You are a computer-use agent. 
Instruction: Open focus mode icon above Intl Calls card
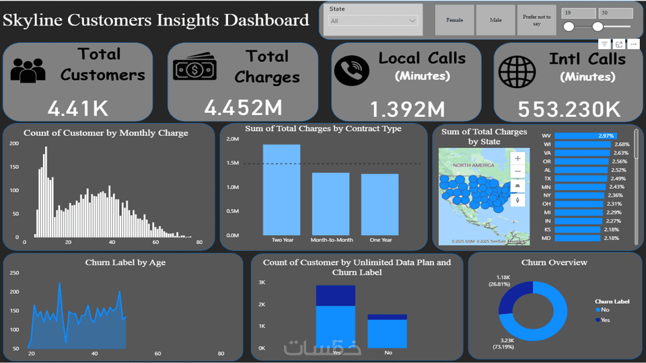click(x=619, y=44)
